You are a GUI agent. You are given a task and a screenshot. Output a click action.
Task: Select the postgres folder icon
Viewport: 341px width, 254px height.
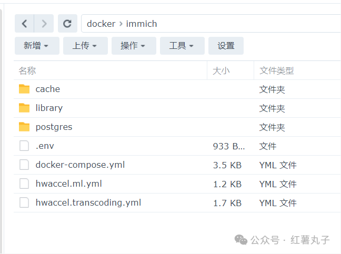(x=24, y=127)
